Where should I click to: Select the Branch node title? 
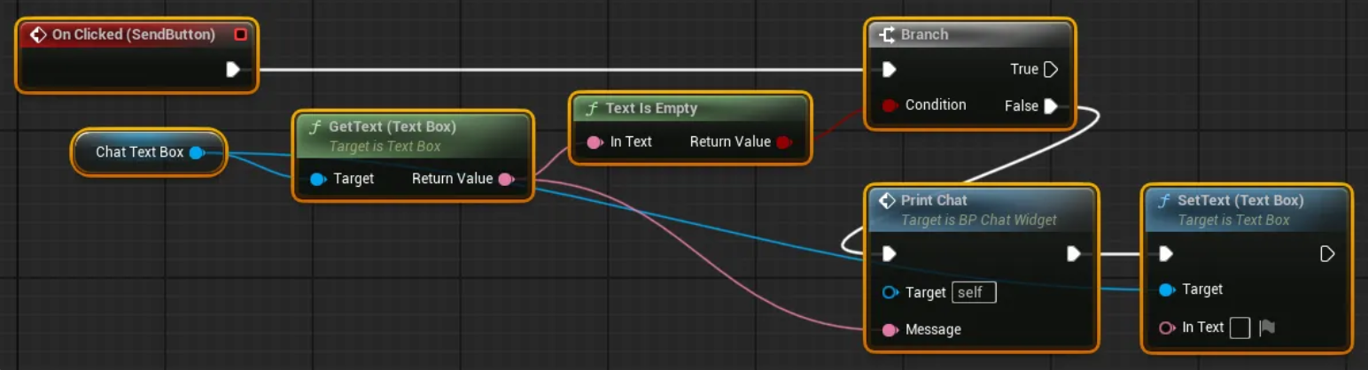pos(924,35)
